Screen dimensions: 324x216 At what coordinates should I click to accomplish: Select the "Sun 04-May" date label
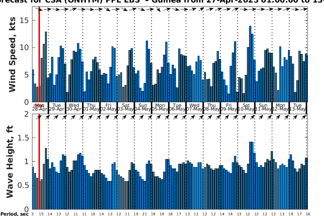(x=143, y=107)
